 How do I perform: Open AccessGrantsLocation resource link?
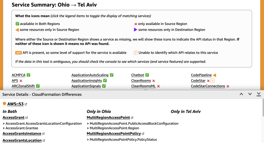pos(22,140)
